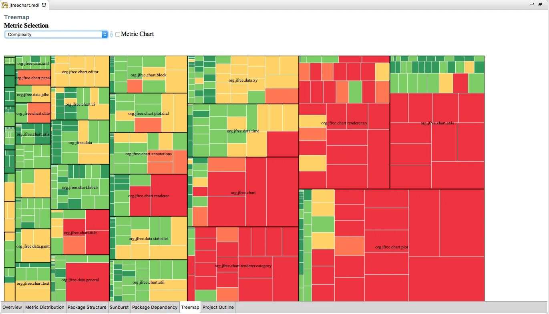Click the org.jfree.chart.title package label

[80, 232]
